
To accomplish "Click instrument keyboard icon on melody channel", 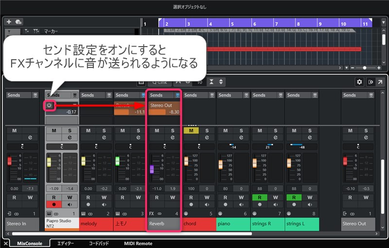I will 83,214.
